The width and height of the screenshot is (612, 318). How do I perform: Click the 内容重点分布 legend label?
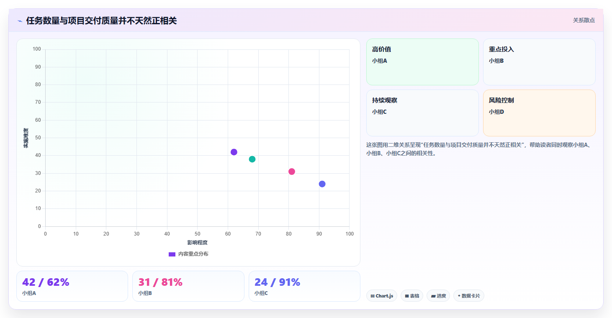pyautogui.click(x=193, y=254)
